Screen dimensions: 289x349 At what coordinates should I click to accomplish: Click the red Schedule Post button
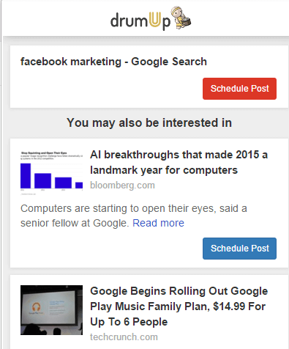click(x=239, y=89)
